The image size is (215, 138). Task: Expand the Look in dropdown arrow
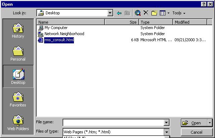[x=110, y=13]
